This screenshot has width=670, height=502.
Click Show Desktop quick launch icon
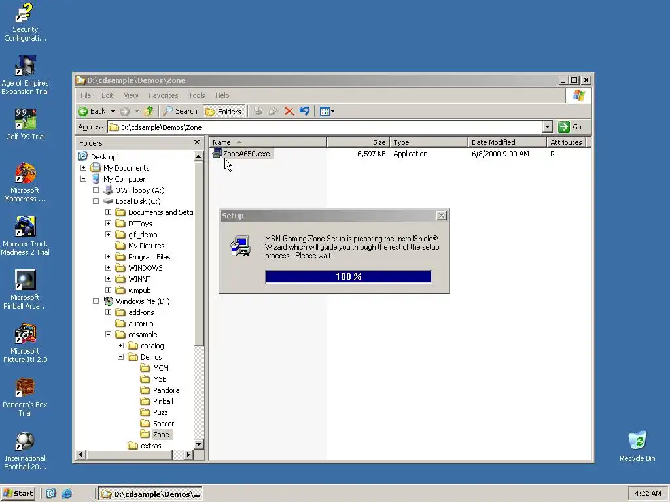coord(51,494)
